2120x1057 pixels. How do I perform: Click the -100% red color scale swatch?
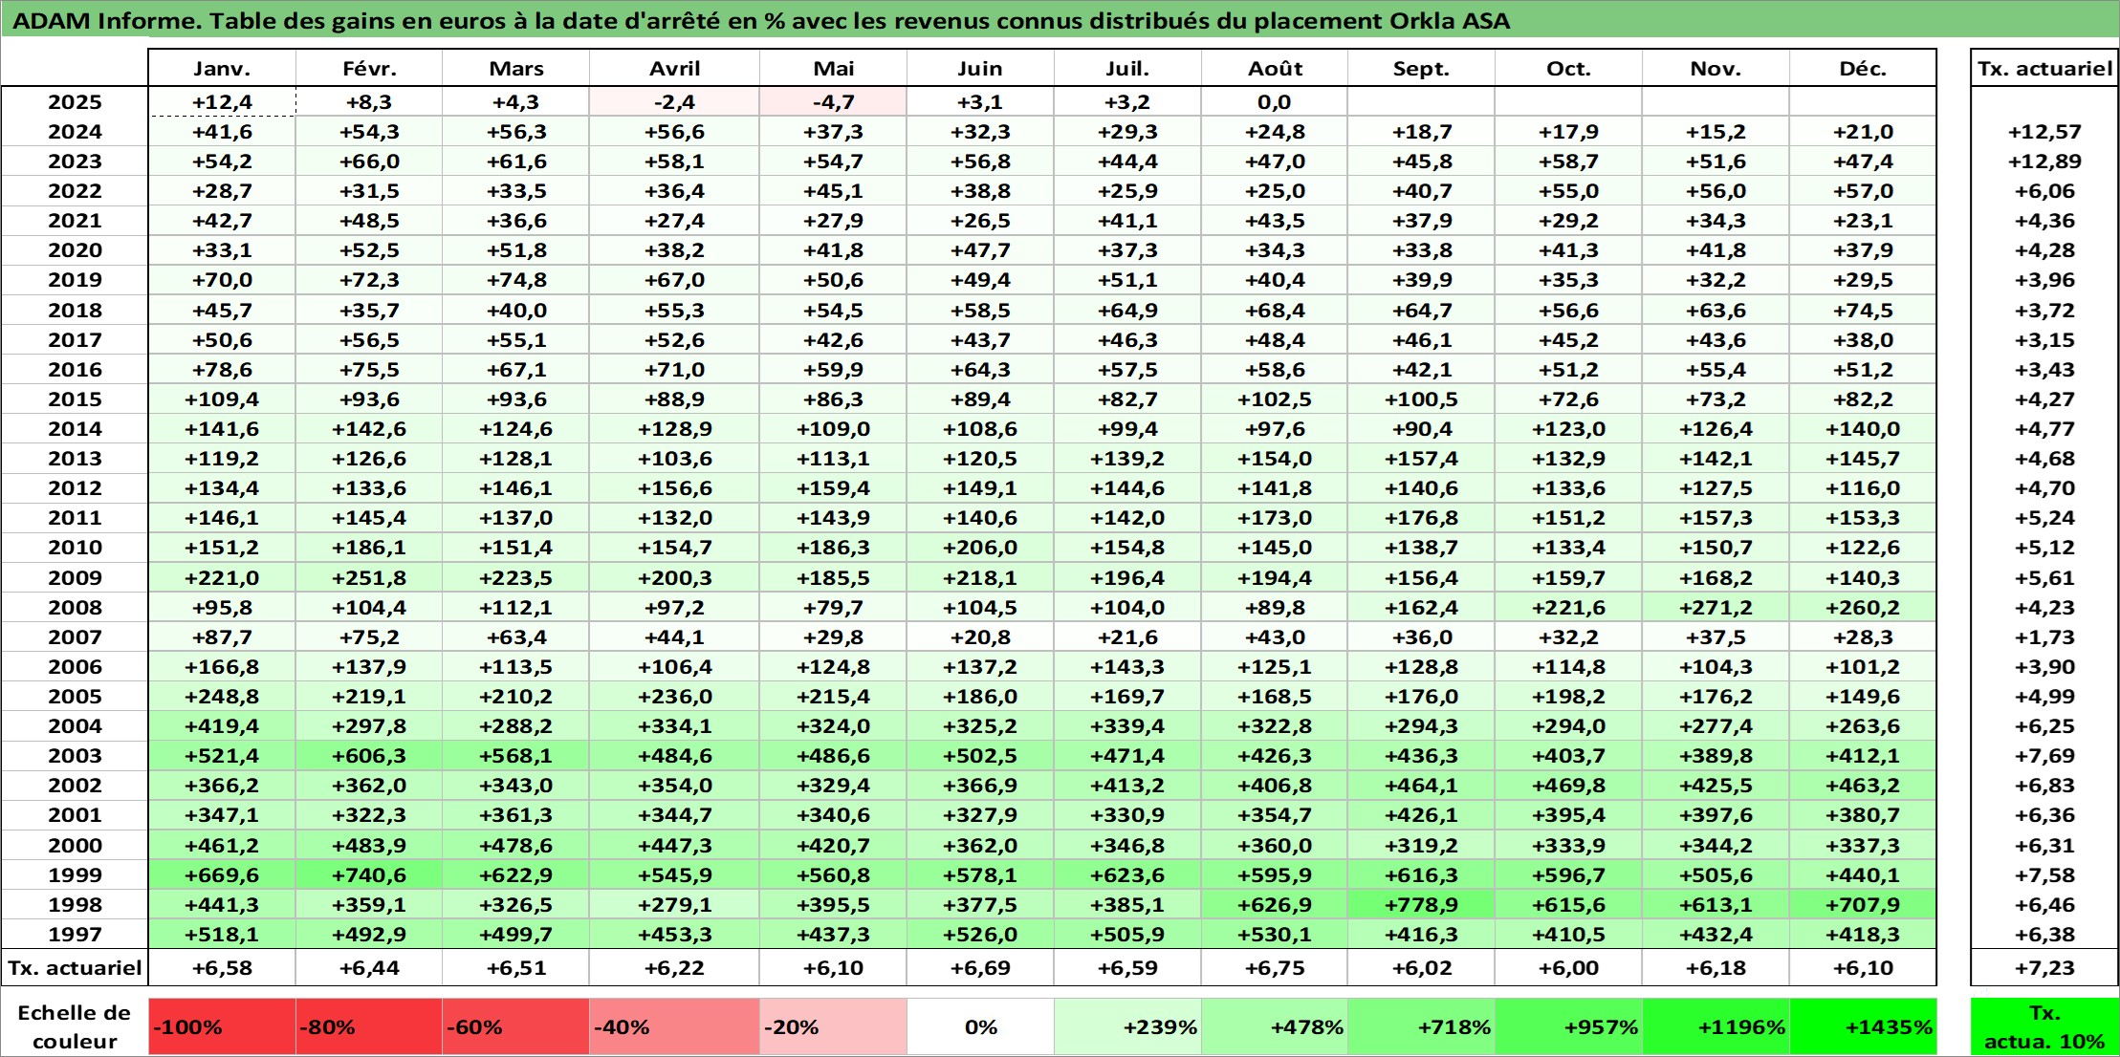[222, 1027]
